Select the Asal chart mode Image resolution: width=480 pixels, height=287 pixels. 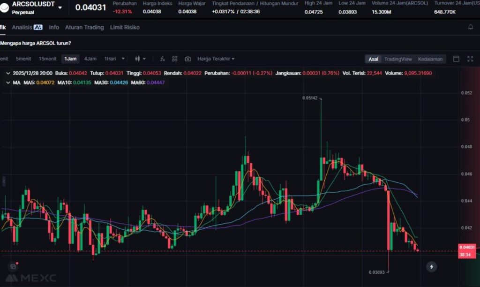[373, 59]
